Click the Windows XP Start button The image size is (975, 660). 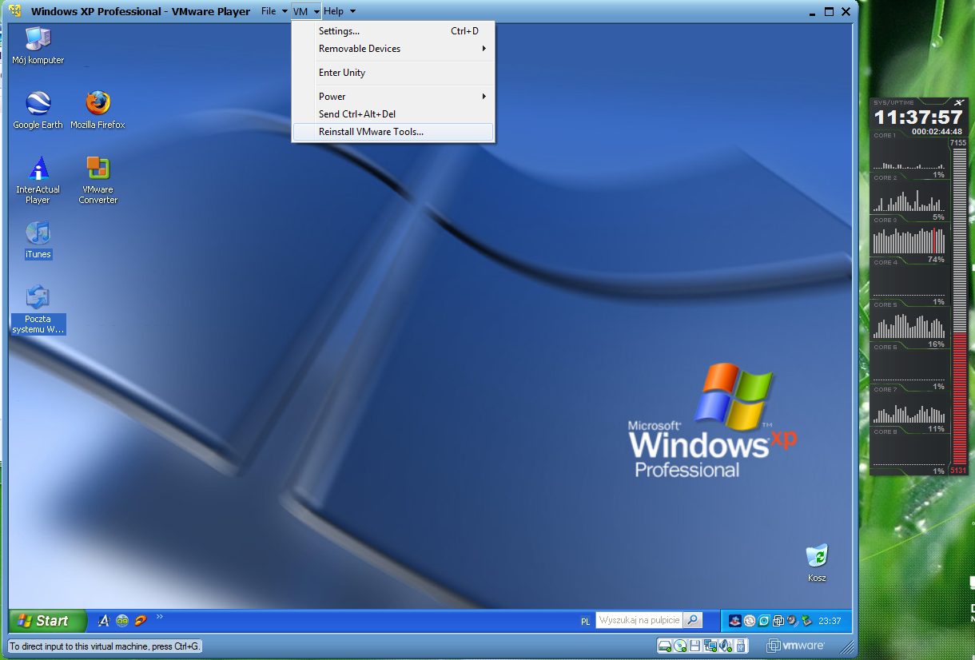tap(49, 620)
